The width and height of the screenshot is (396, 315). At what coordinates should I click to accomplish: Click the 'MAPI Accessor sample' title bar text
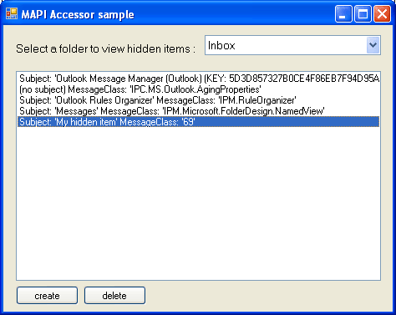(78, 14)
